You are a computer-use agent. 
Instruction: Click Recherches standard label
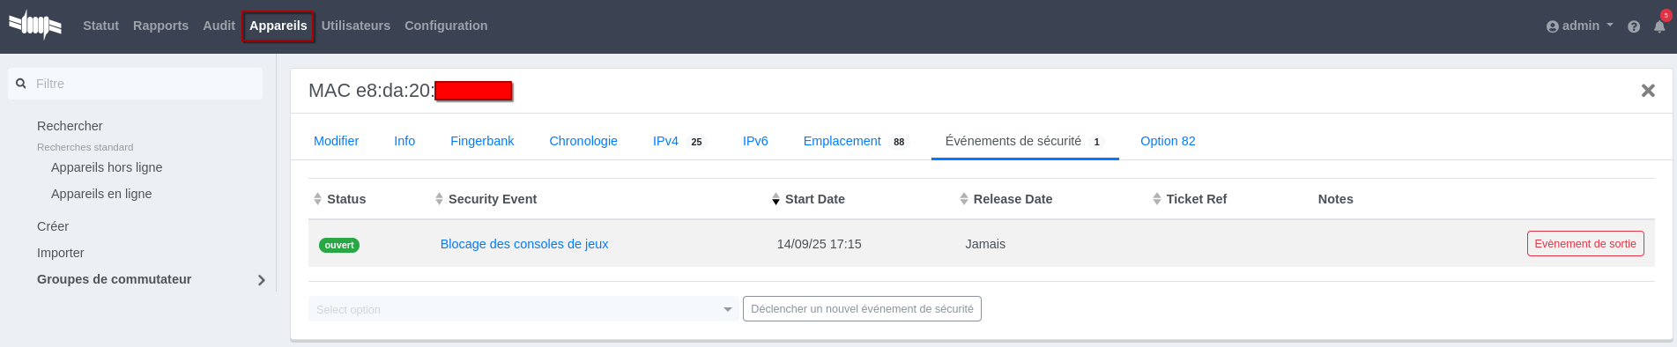[x=85, y=147]
